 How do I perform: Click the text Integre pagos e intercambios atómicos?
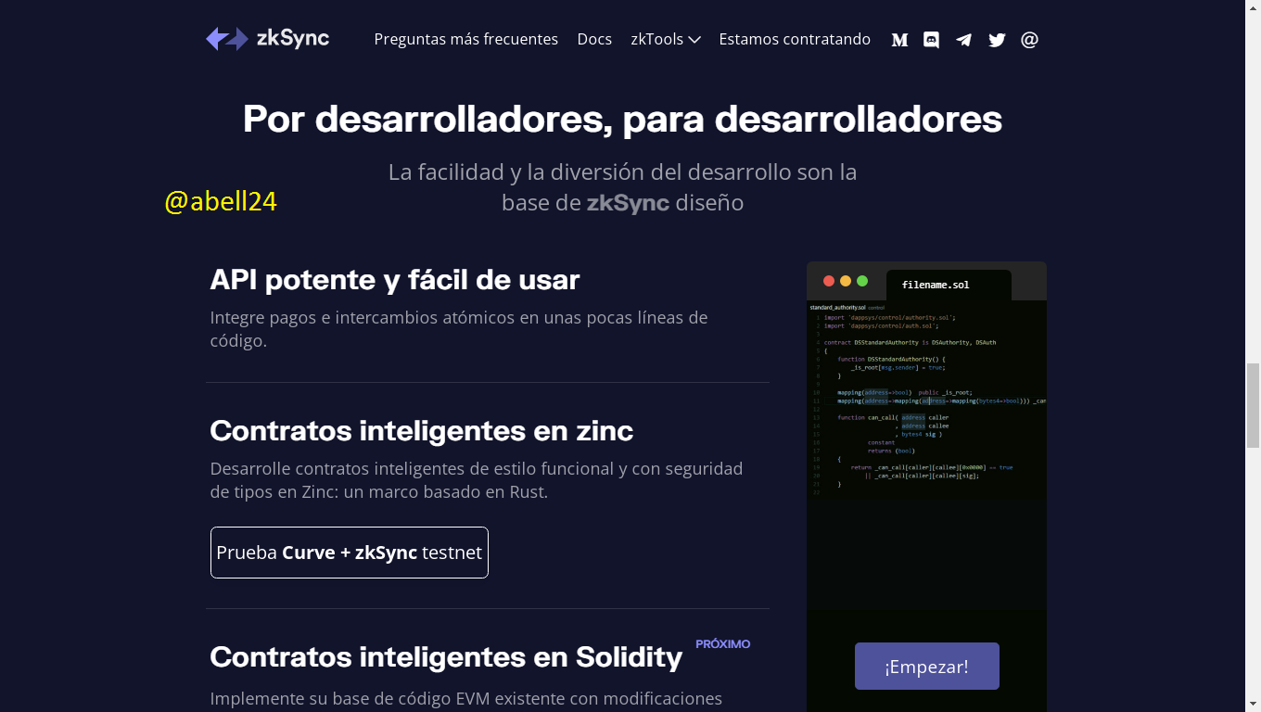tap(459, 329)
